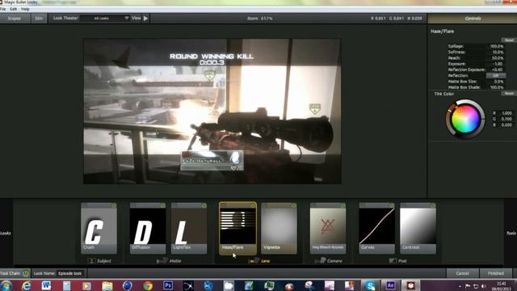Switch to the Subject tool category
This screenshot has width=517, height=291.
pos(100,261)
